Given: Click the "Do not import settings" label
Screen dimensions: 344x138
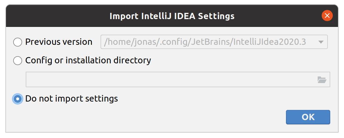Looking at the screenshot, I should point(71,99).
